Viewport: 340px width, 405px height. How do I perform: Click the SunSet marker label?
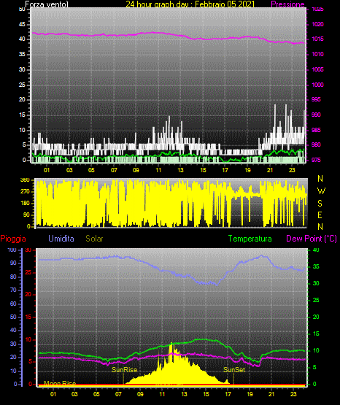(x=234, y=370)
